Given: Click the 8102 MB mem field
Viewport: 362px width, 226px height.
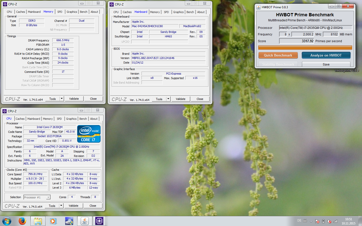Looking at the screenshot, I should click(331, 34).
